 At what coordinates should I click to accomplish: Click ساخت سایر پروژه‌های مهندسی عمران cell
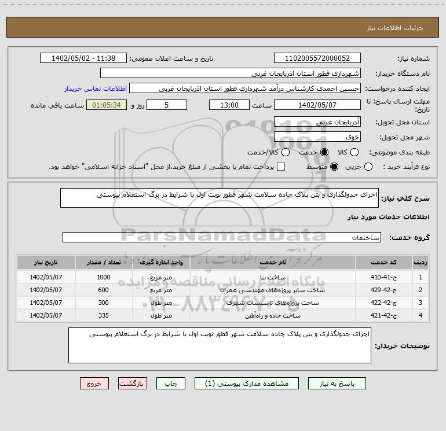pyautogui.click(x=272, y=290)
